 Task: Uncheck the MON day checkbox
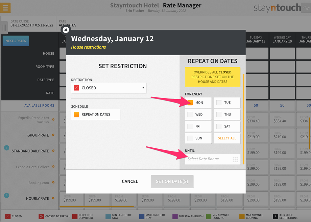point(190,103)
